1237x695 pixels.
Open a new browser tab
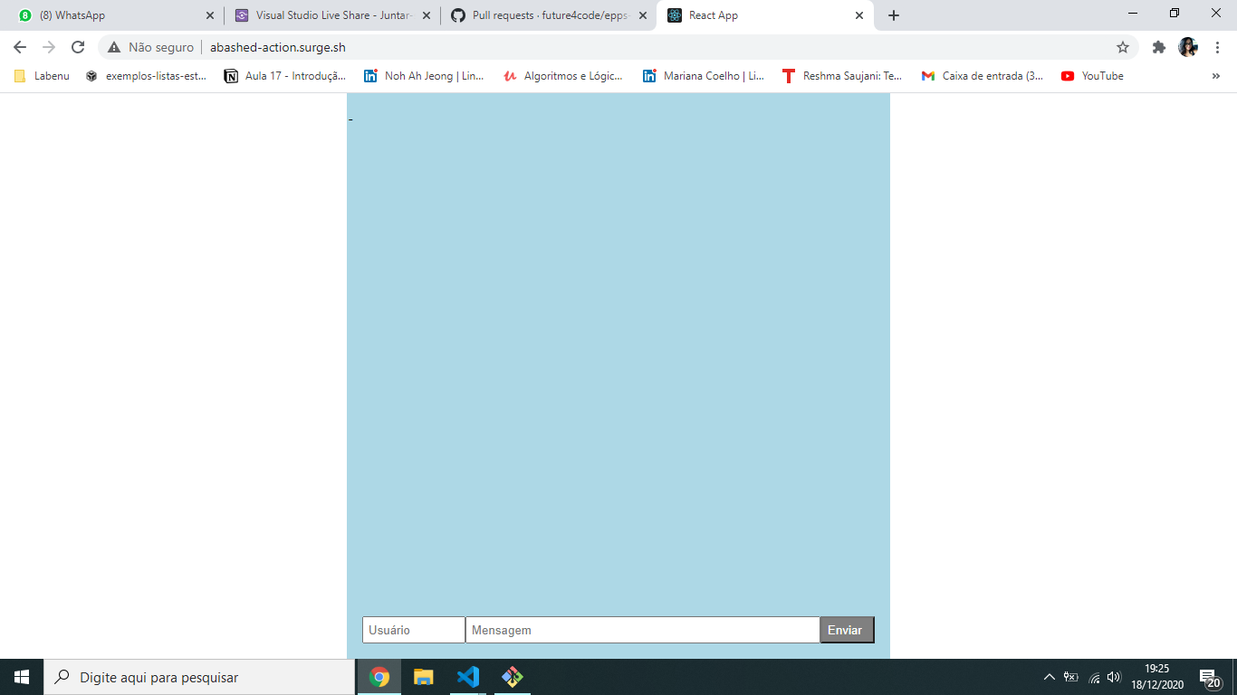894,15
